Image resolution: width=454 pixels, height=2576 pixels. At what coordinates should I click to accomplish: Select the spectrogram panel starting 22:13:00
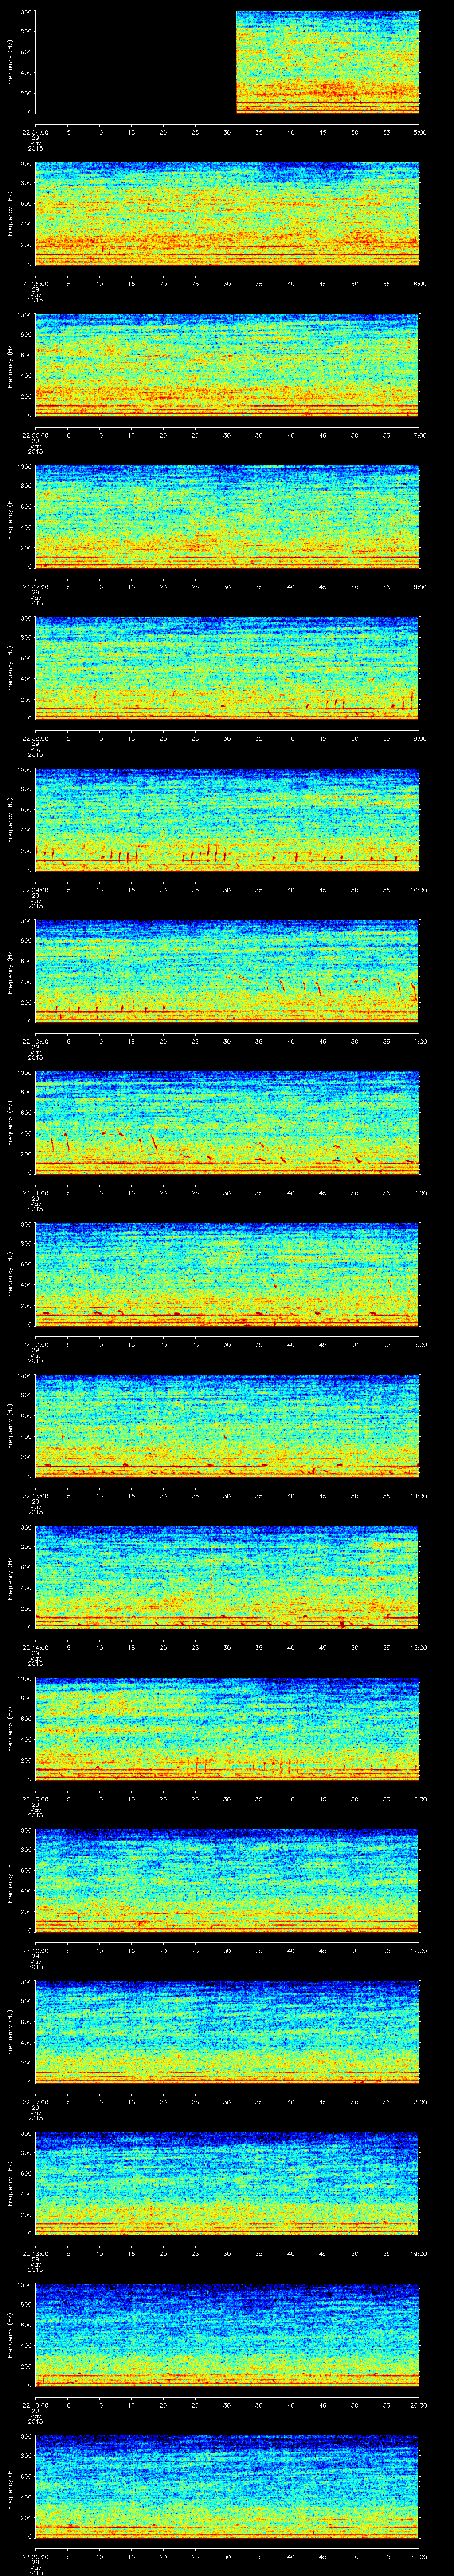click(x=227, y=1425)
